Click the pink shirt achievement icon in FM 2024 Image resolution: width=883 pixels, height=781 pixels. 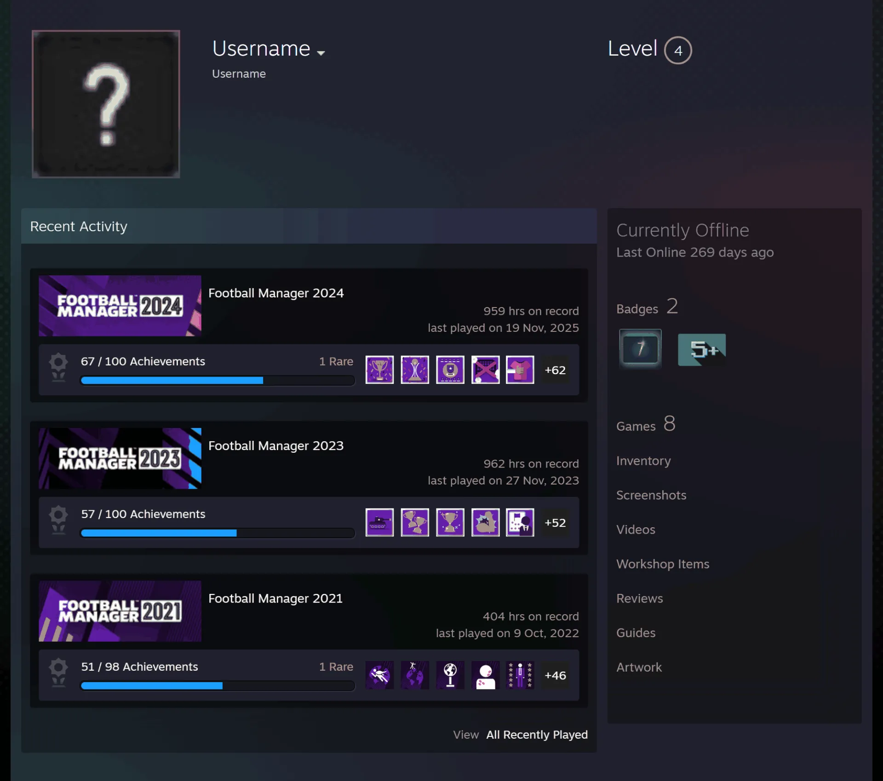click(520, 370)
